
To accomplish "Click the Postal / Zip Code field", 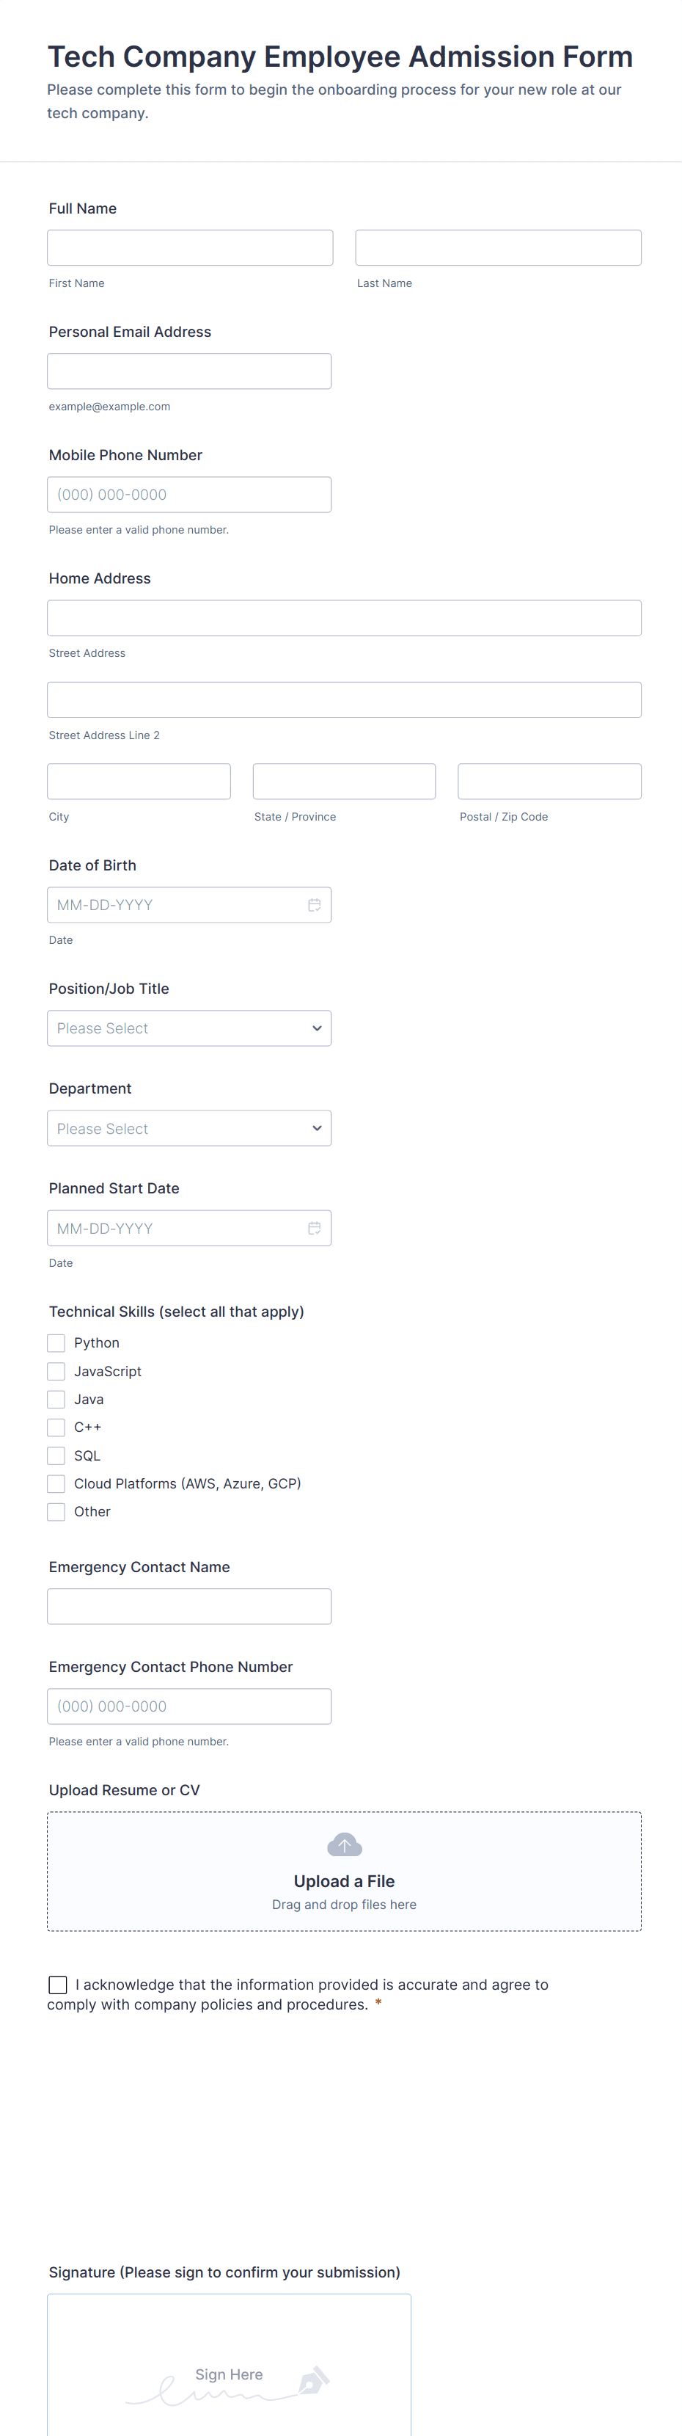I will pyautogui.click(x=549, y=782).
